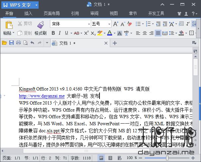Align text left
The image size is (201, 162).
(138, 33)
